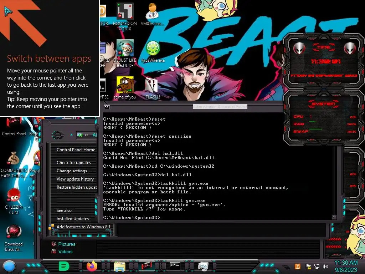Click the blue Start orb

9,266
